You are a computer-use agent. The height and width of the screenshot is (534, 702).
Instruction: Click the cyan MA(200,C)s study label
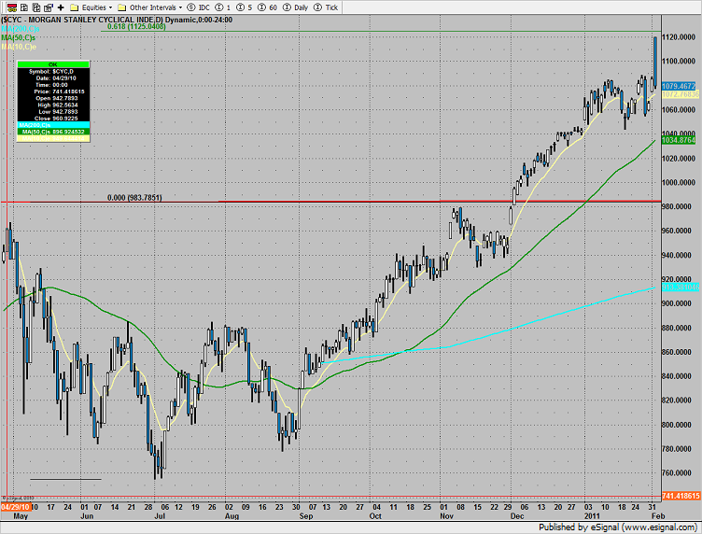[21, 29]
